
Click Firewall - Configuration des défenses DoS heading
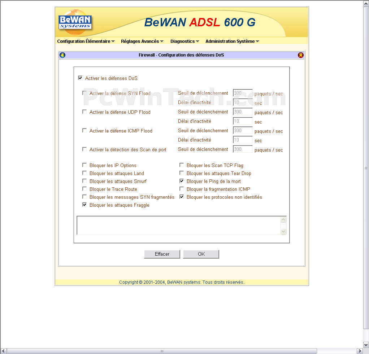click(181, 55)
